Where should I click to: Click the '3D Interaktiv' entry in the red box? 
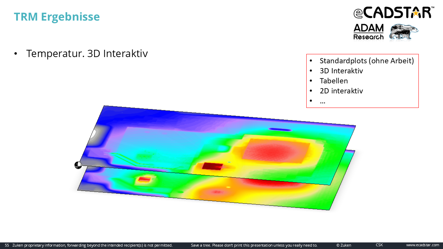pos(341,71)
